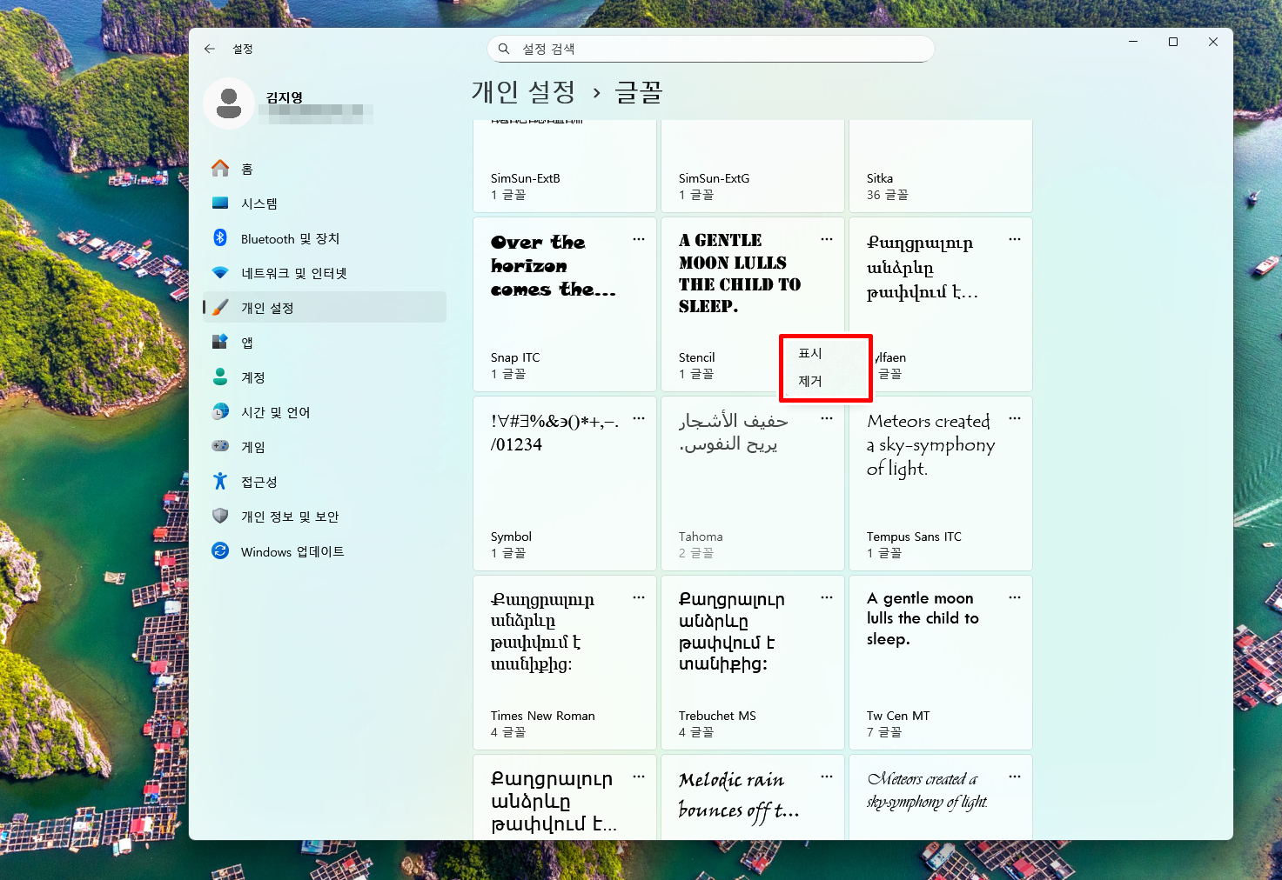Screen dimensions: 1282x880
Task: Open 시간 및 언어 via globe icon
Action: (220, 411)
